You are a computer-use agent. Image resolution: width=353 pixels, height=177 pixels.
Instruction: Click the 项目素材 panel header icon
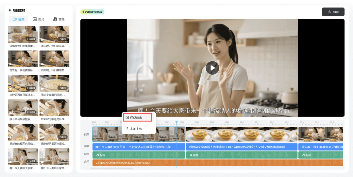(x=10, y=10)
